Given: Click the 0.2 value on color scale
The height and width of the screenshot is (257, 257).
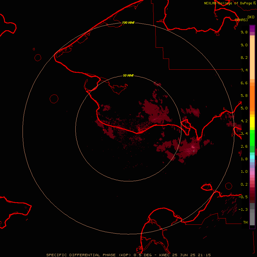Looking at the screenshot, I should pos(244,184).
